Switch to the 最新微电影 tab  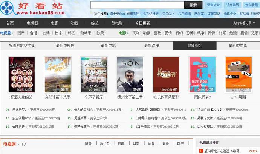pyautogui.click(x=238, y=45)
